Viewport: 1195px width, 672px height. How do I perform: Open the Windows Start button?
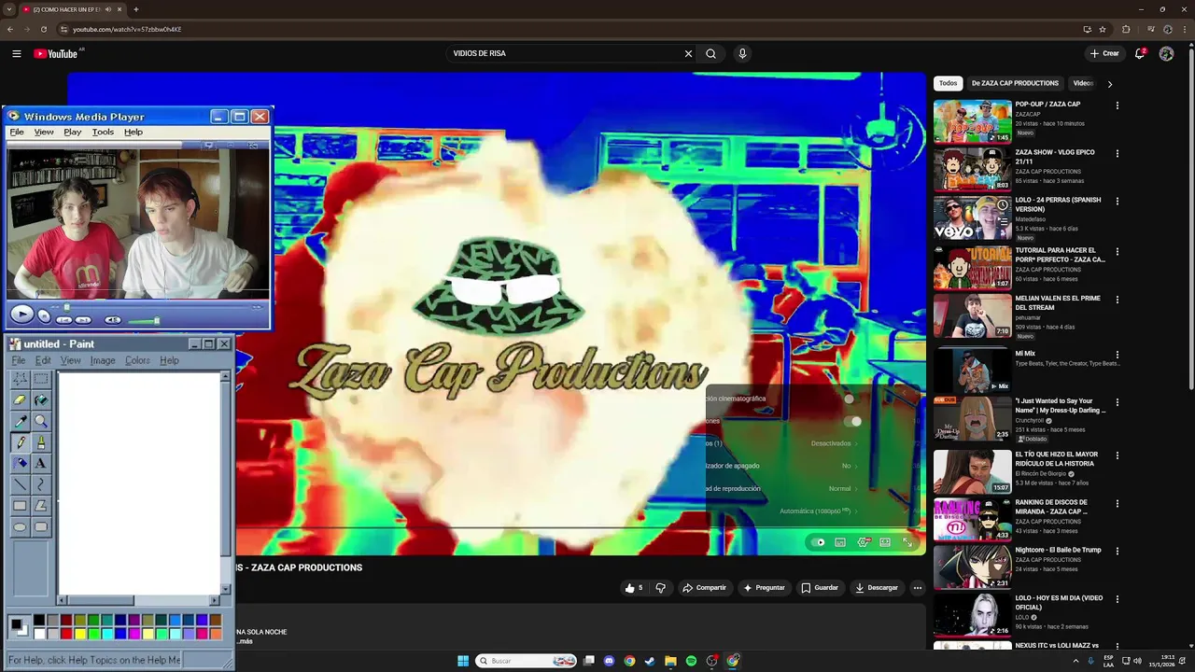[463, 661]
